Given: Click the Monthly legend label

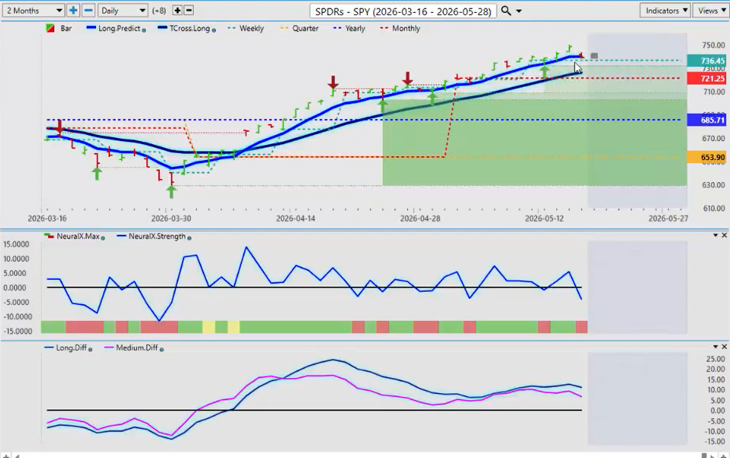Looking at the screenshot, I should [406, 28].
